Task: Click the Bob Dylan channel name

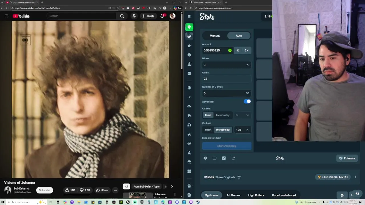Action: point(20,188)
